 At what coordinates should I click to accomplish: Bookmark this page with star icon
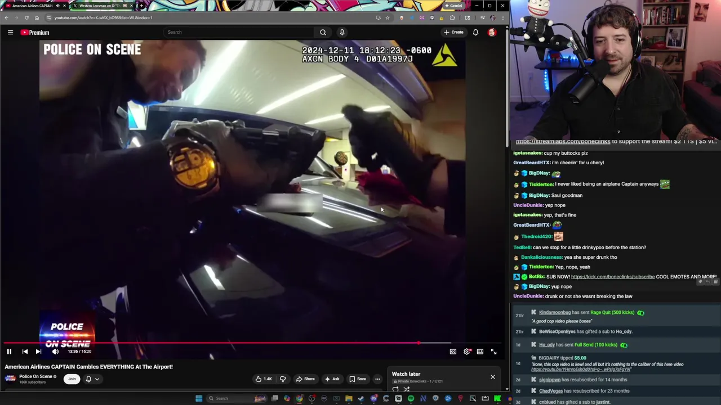coord(387,17)
